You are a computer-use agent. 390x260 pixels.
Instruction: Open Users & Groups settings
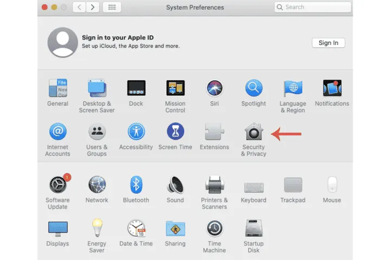click(97, 132)
